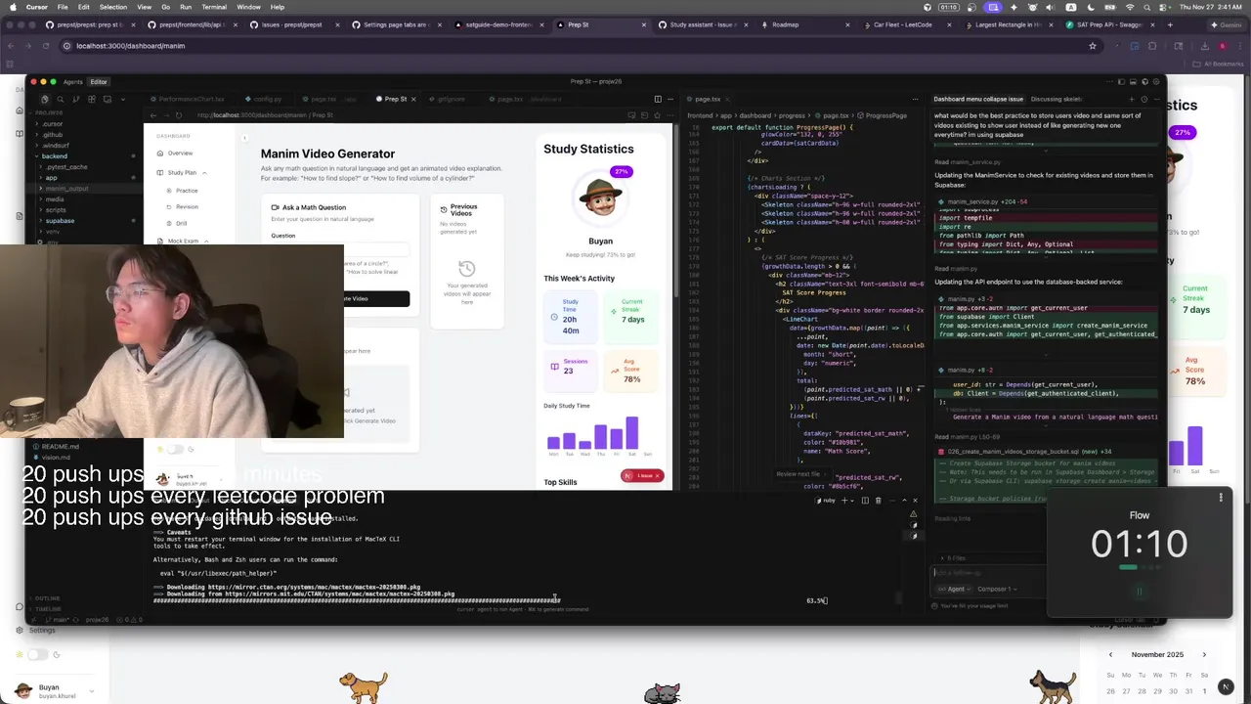Kill terminal using trash icon
The image size is (1251, 704).
pyautogui.click(x=878, y=501)
